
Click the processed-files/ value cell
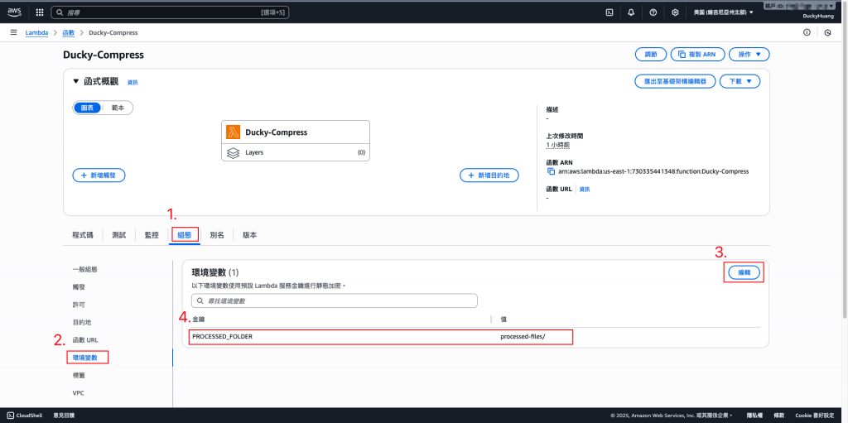(x=523, y=336)
